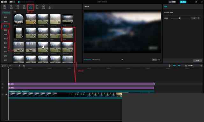The image size is (204, 122).
Task: Click the microphone record icon above timeline
Action: [x=170, y=65]
